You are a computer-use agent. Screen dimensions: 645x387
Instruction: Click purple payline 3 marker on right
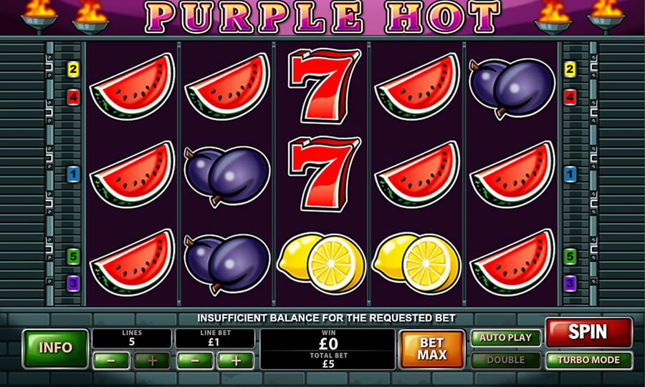pyautogui.click(x=570, y=283)
